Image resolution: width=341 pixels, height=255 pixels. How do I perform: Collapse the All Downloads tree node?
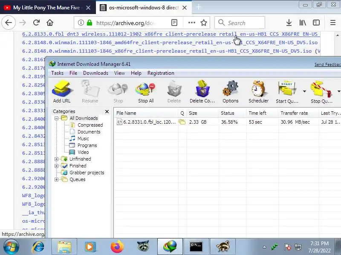click(56, 119)
